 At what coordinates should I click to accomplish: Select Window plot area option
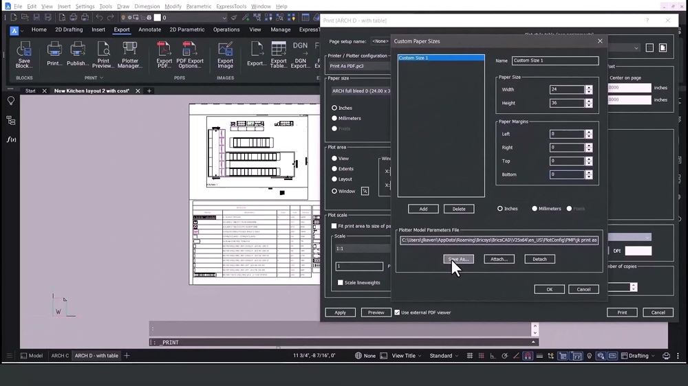click(334, 192)
